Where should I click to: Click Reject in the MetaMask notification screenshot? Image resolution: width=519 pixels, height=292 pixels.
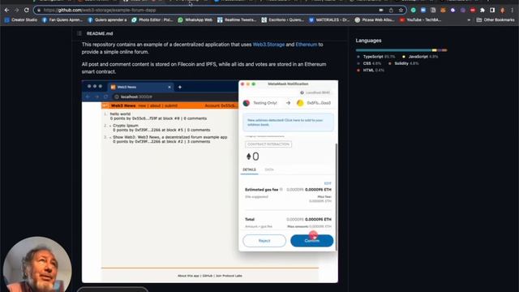(264, 241)
